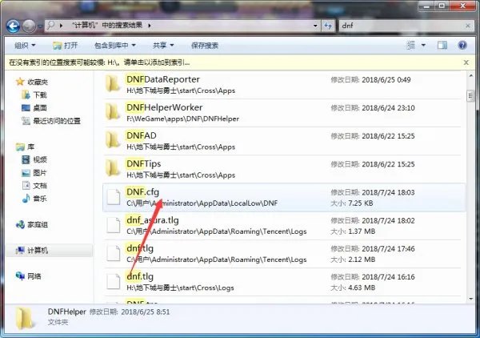The width and height of the screenshot is (480, 338).
Task: Select 收藏夹 in the navigation pane
Action: [38, 82]
